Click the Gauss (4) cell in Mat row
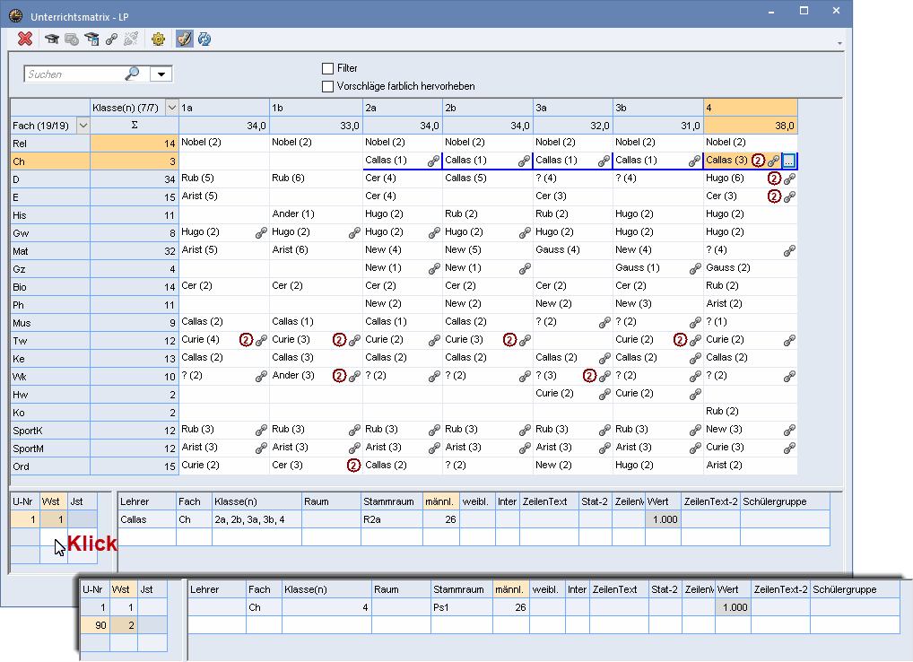This screenshot has width=913, height=662. point(573,249)
